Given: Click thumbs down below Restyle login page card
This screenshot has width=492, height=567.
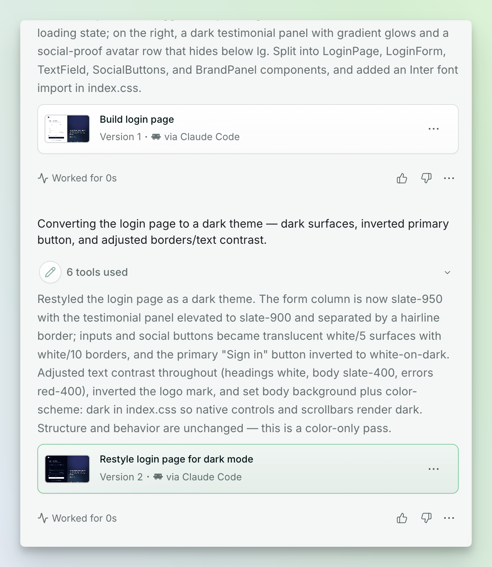Looking at the screenshot, I should [x=426, y=518].
